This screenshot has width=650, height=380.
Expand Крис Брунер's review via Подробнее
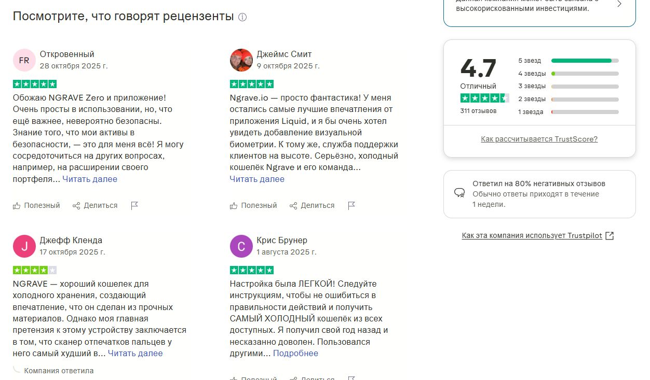[295, 354]
